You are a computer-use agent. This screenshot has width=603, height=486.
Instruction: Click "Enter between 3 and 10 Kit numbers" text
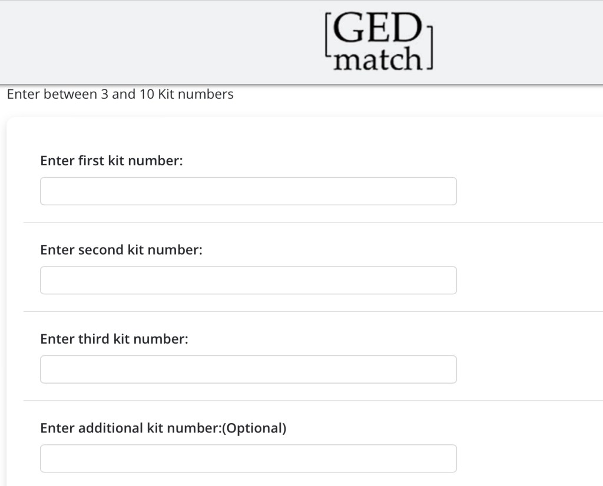click(x=120, y=94)
